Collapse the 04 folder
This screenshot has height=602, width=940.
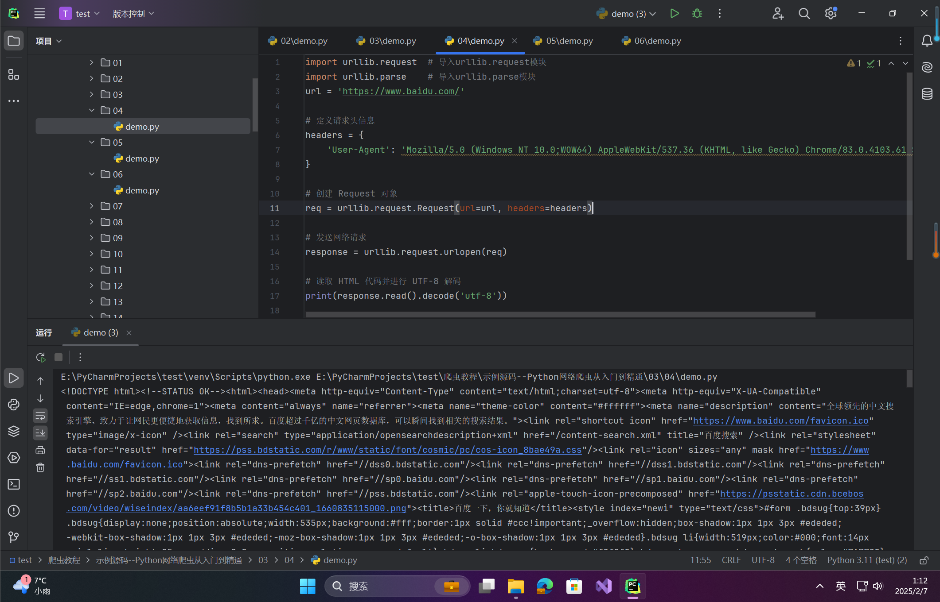coord(92,110)
